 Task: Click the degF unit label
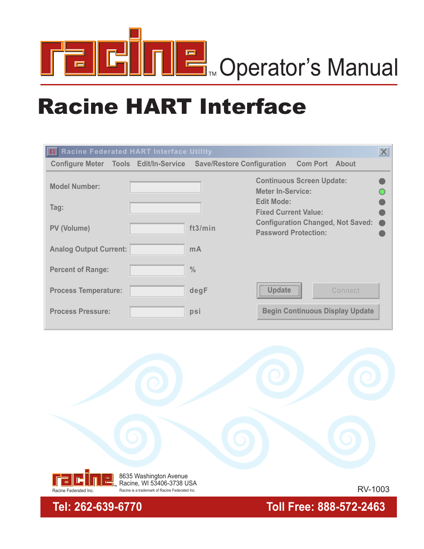198,291
